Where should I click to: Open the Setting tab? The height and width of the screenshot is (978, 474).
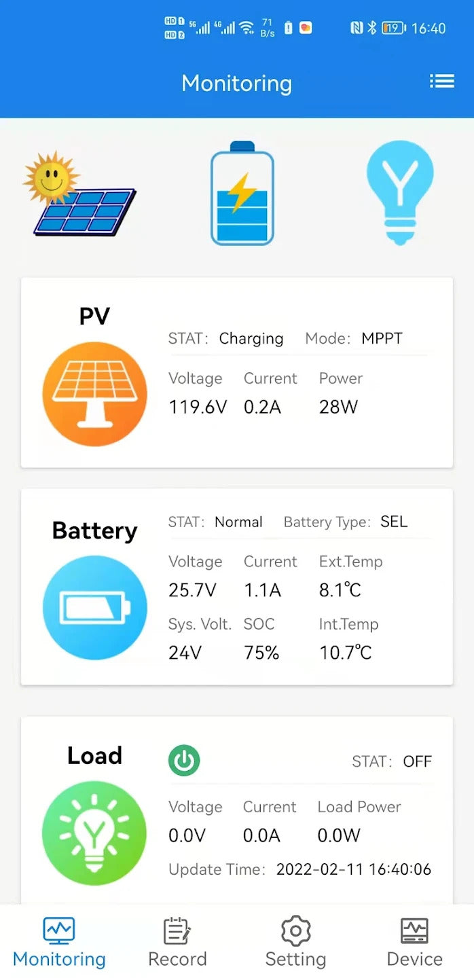click(295, 942)
